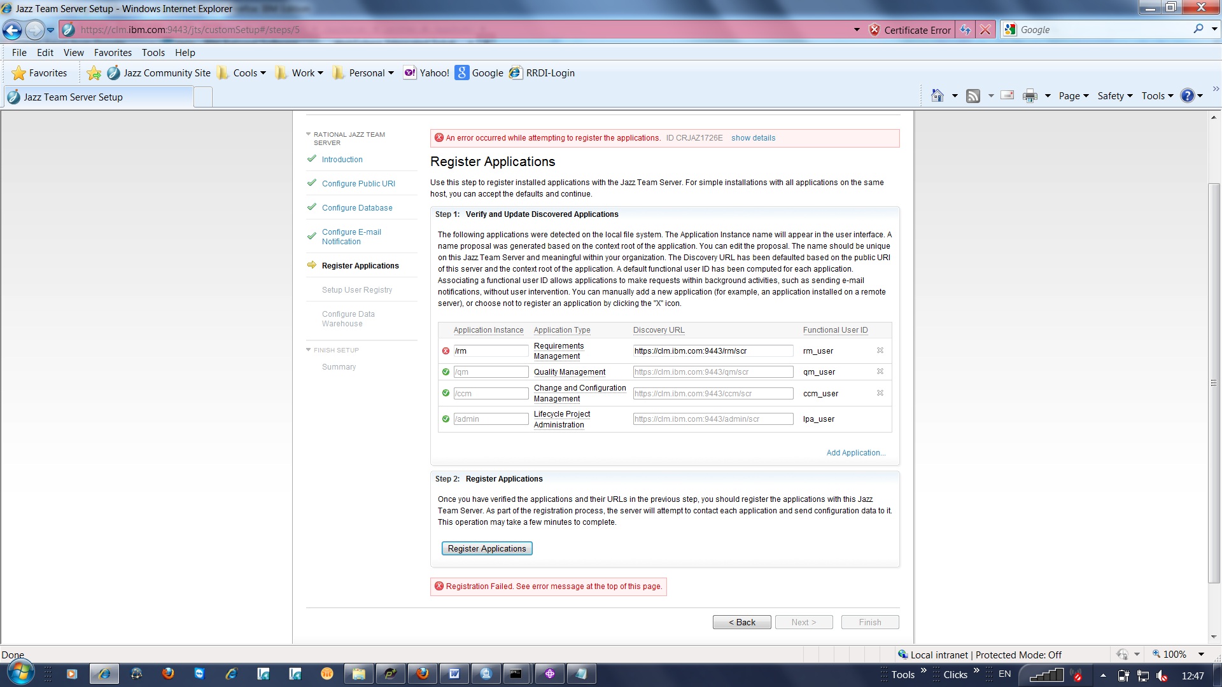1222x687 pixels.
Task: Click the scrollbar down arrow
Action: (x=1214, y=637)
